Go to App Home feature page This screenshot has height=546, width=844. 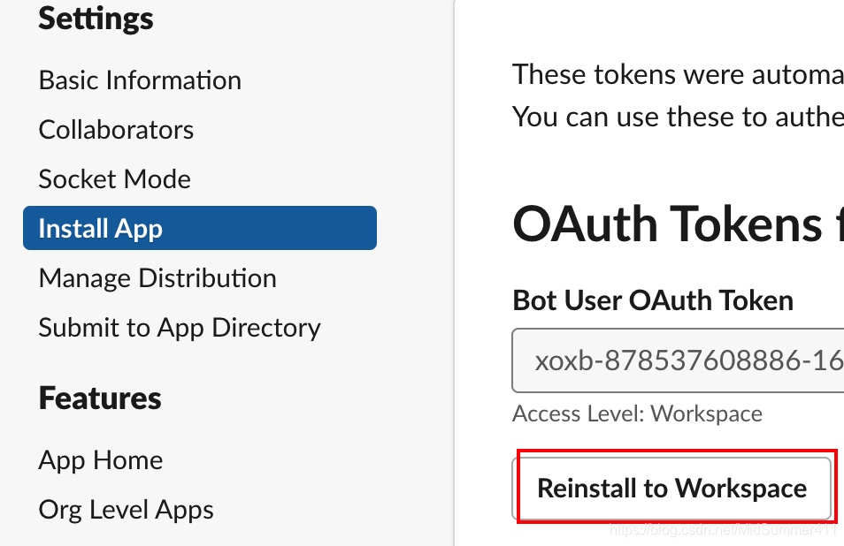tap(101, 460)
